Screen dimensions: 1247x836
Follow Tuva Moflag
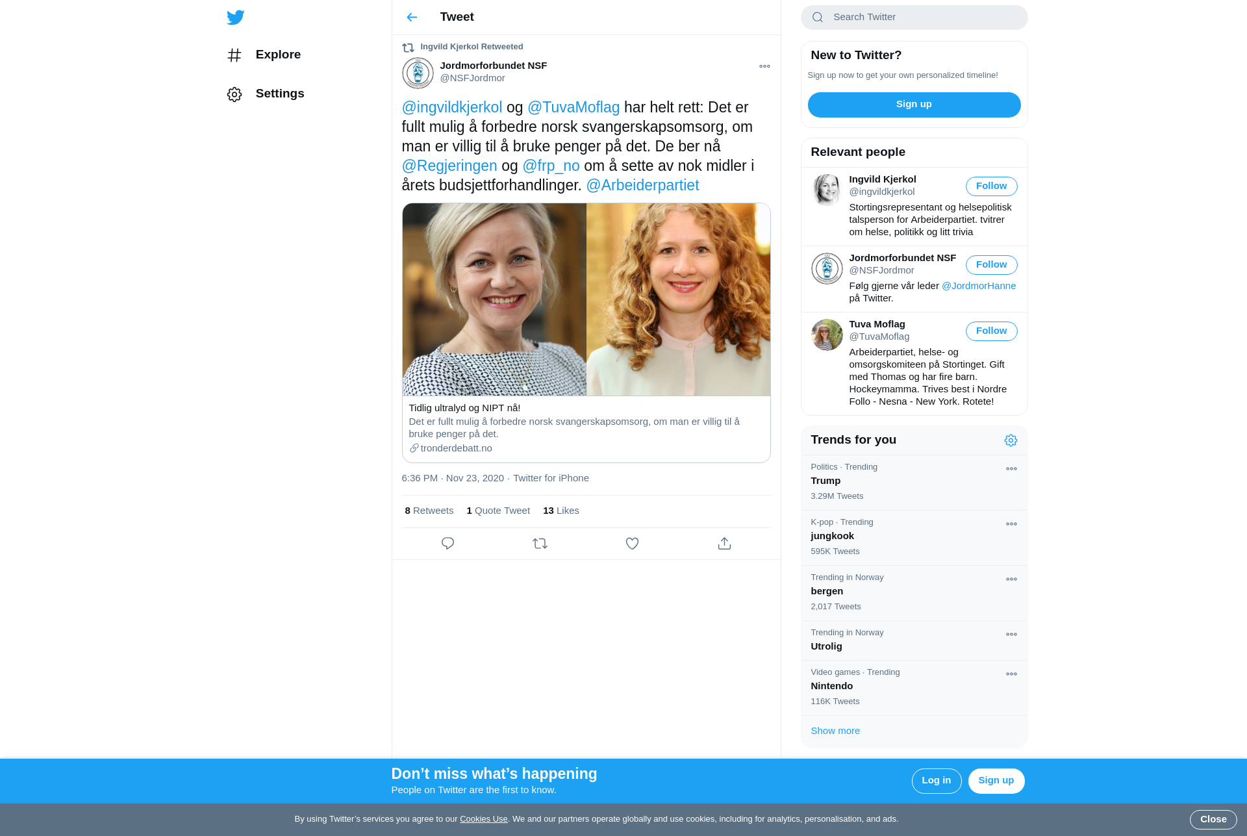click(991, 331)
